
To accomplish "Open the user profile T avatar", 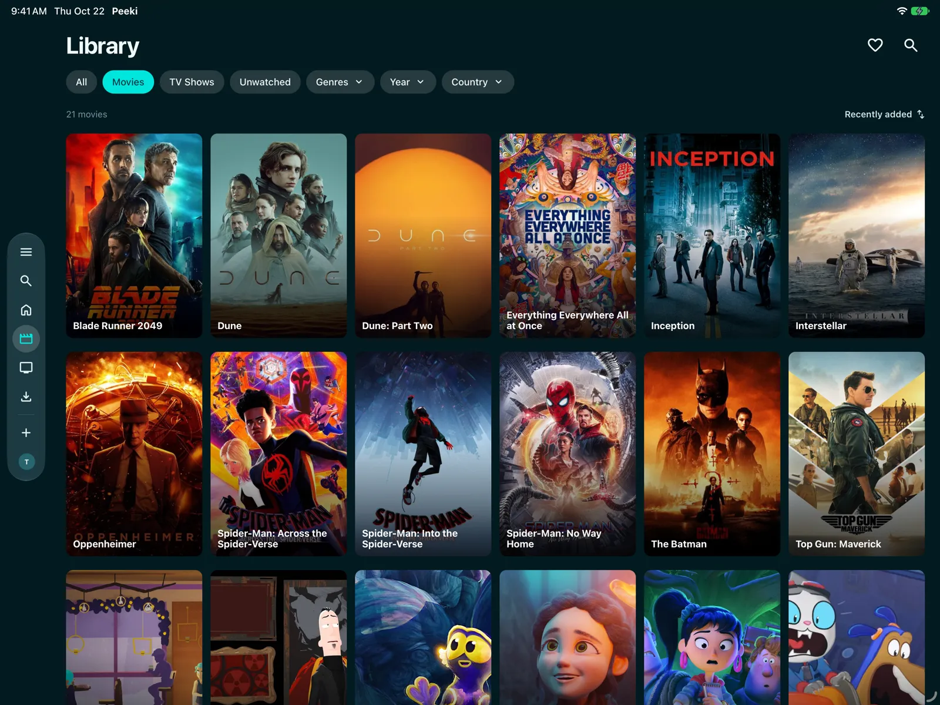I will 26,462.
